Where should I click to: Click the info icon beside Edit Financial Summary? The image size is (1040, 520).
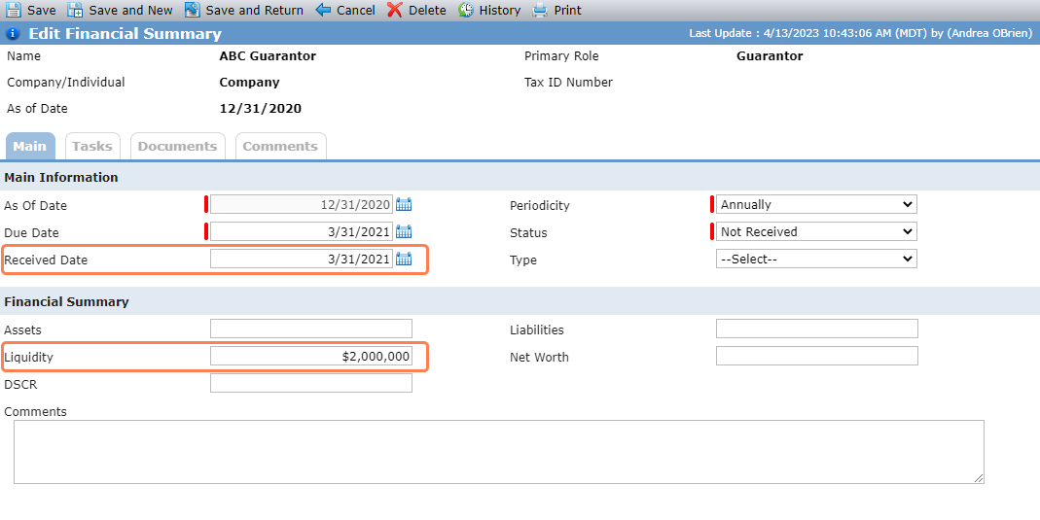tap(13, 34)
